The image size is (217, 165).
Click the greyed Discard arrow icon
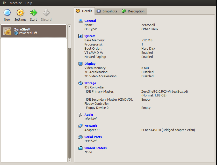46,13
